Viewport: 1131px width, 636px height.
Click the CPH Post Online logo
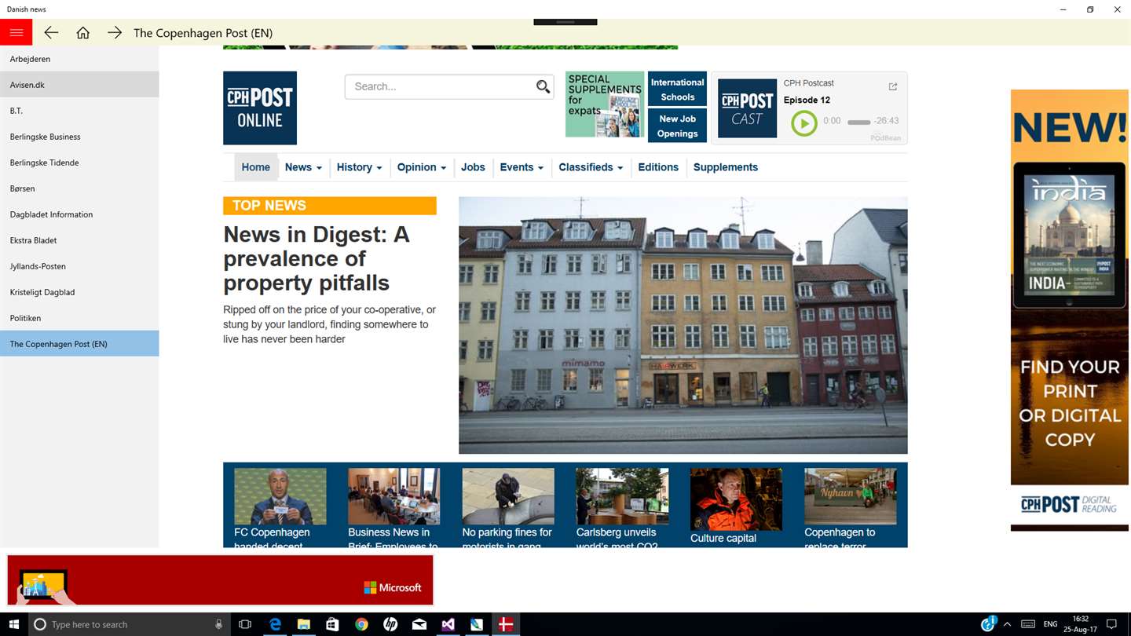[x=260, y=108]
